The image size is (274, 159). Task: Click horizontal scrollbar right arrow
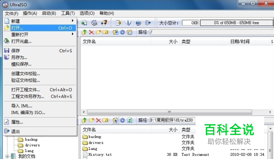coord(270,112)
